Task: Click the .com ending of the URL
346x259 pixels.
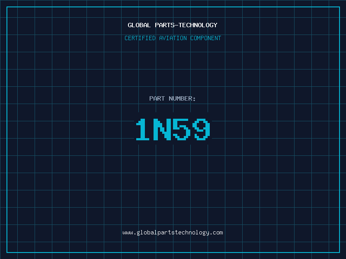Action: point(216,233)
